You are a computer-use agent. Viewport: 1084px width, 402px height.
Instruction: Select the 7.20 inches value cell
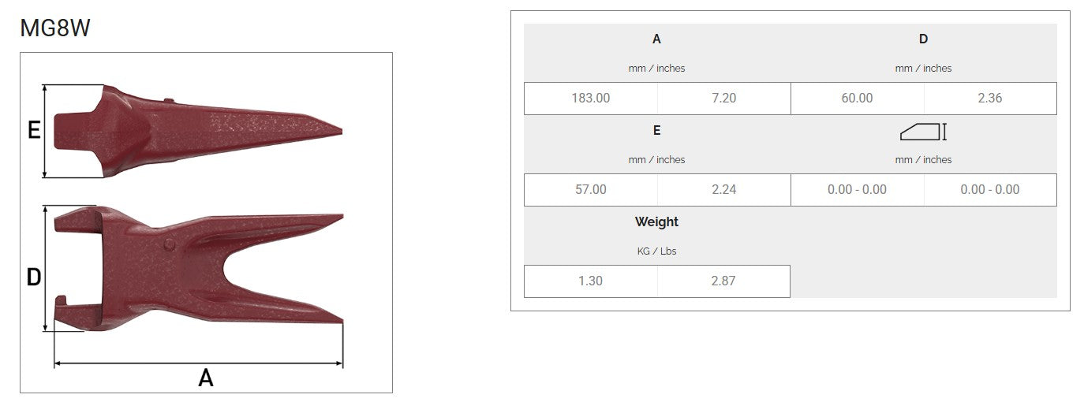(723, 99)
